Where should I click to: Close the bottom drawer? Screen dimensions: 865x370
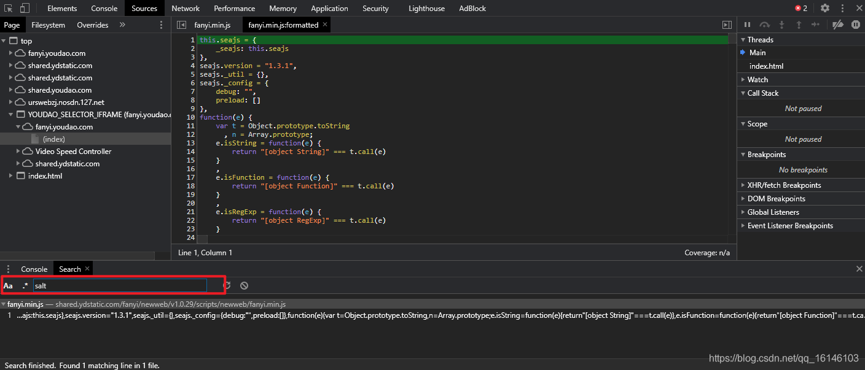click(x=859, y=269)
